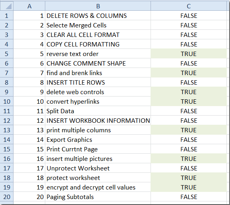The width and height of the screenshot is (230, 205).
Task: Click cell containing DELETE ROWS & COLUMNS
Action: (x=98, y=15)
